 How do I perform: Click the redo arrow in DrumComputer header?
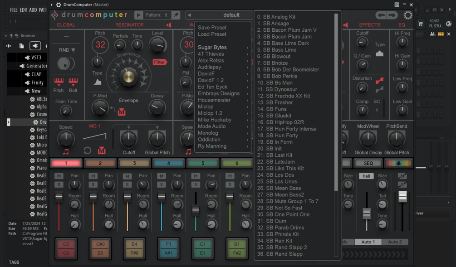click(392, 15)
